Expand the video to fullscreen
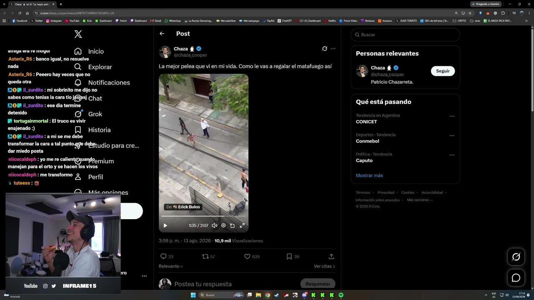 click(x=242, y=225)
